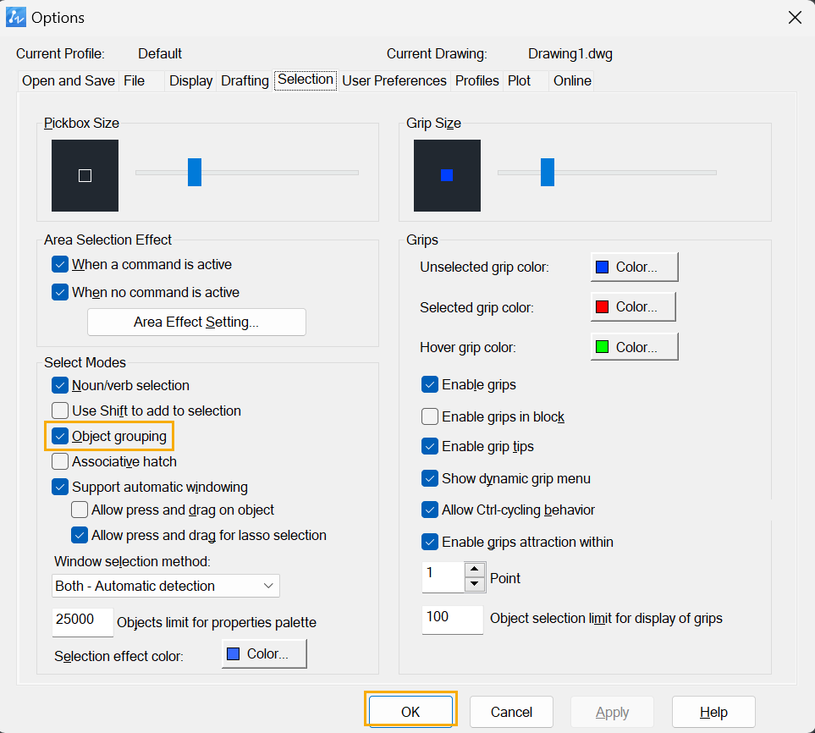This screenshot has width=815, height=733.
Task: Click the Grip Size preview box
Action: (447, 175)
